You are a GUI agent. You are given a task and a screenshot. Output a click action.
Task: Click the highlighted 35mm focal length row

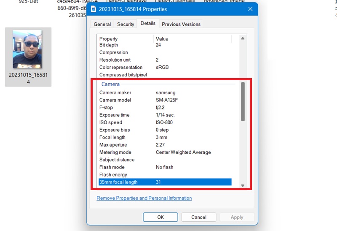[165, 182]
